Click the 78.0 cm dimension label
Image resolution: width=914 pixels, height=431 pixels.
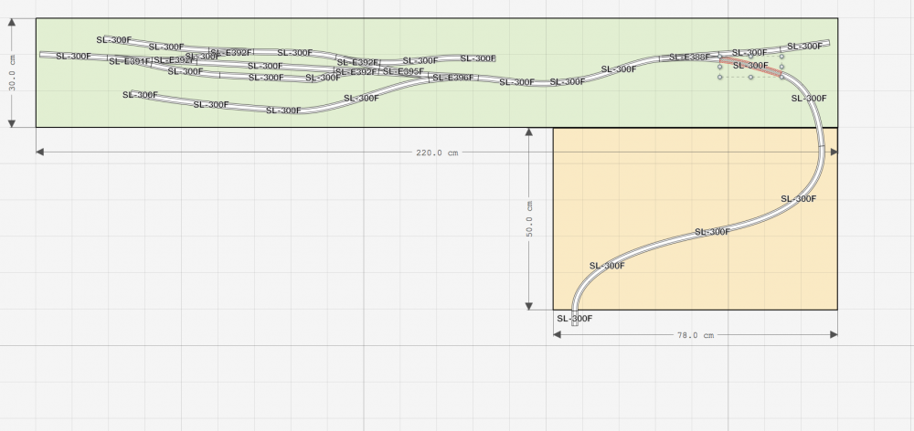coord(696,335)
